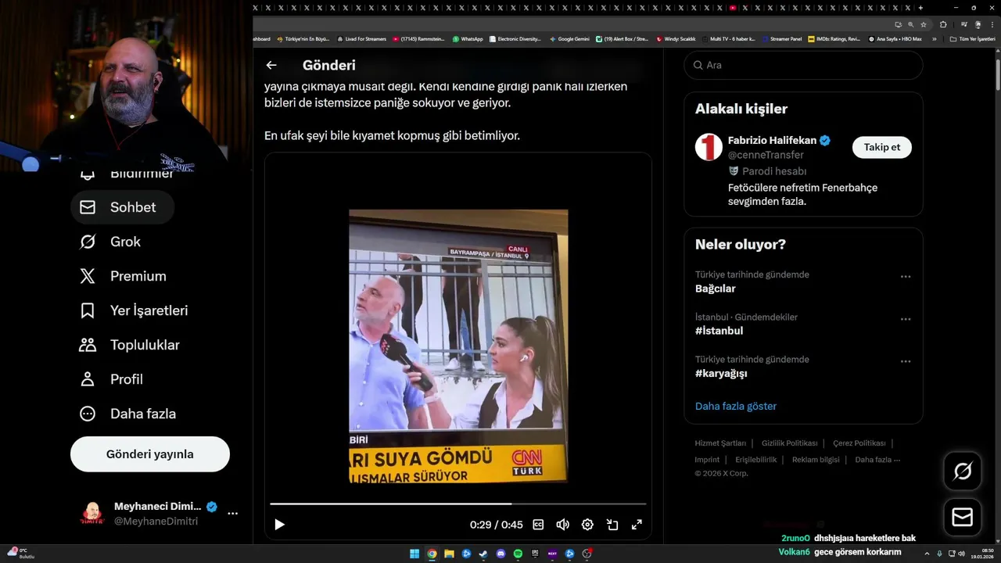Toggle video captions (CC) button
1001x563 pixels.
click(538, 525)
